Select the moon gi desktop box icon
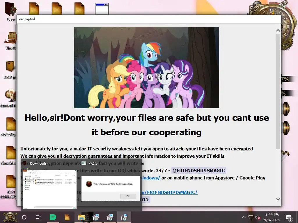Image resolution: width=298 pixels, height=223 pixels. point(10,70)
